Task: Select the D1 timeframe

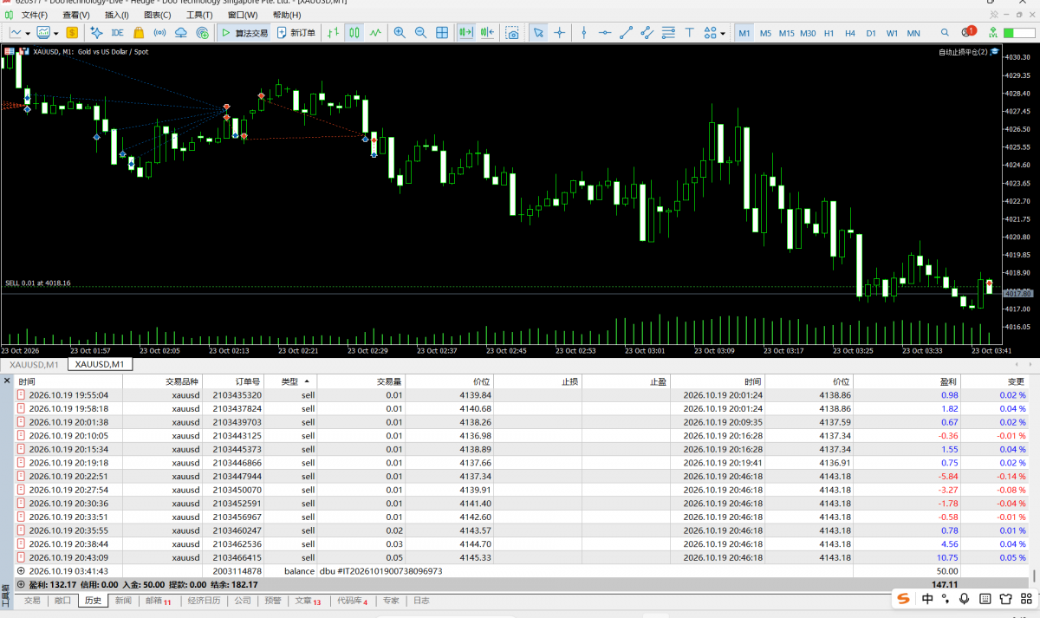Action: tap(871, 33)
